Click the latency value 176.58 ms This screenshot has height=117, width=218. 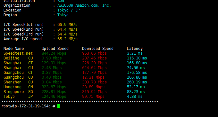click(137, 73)
